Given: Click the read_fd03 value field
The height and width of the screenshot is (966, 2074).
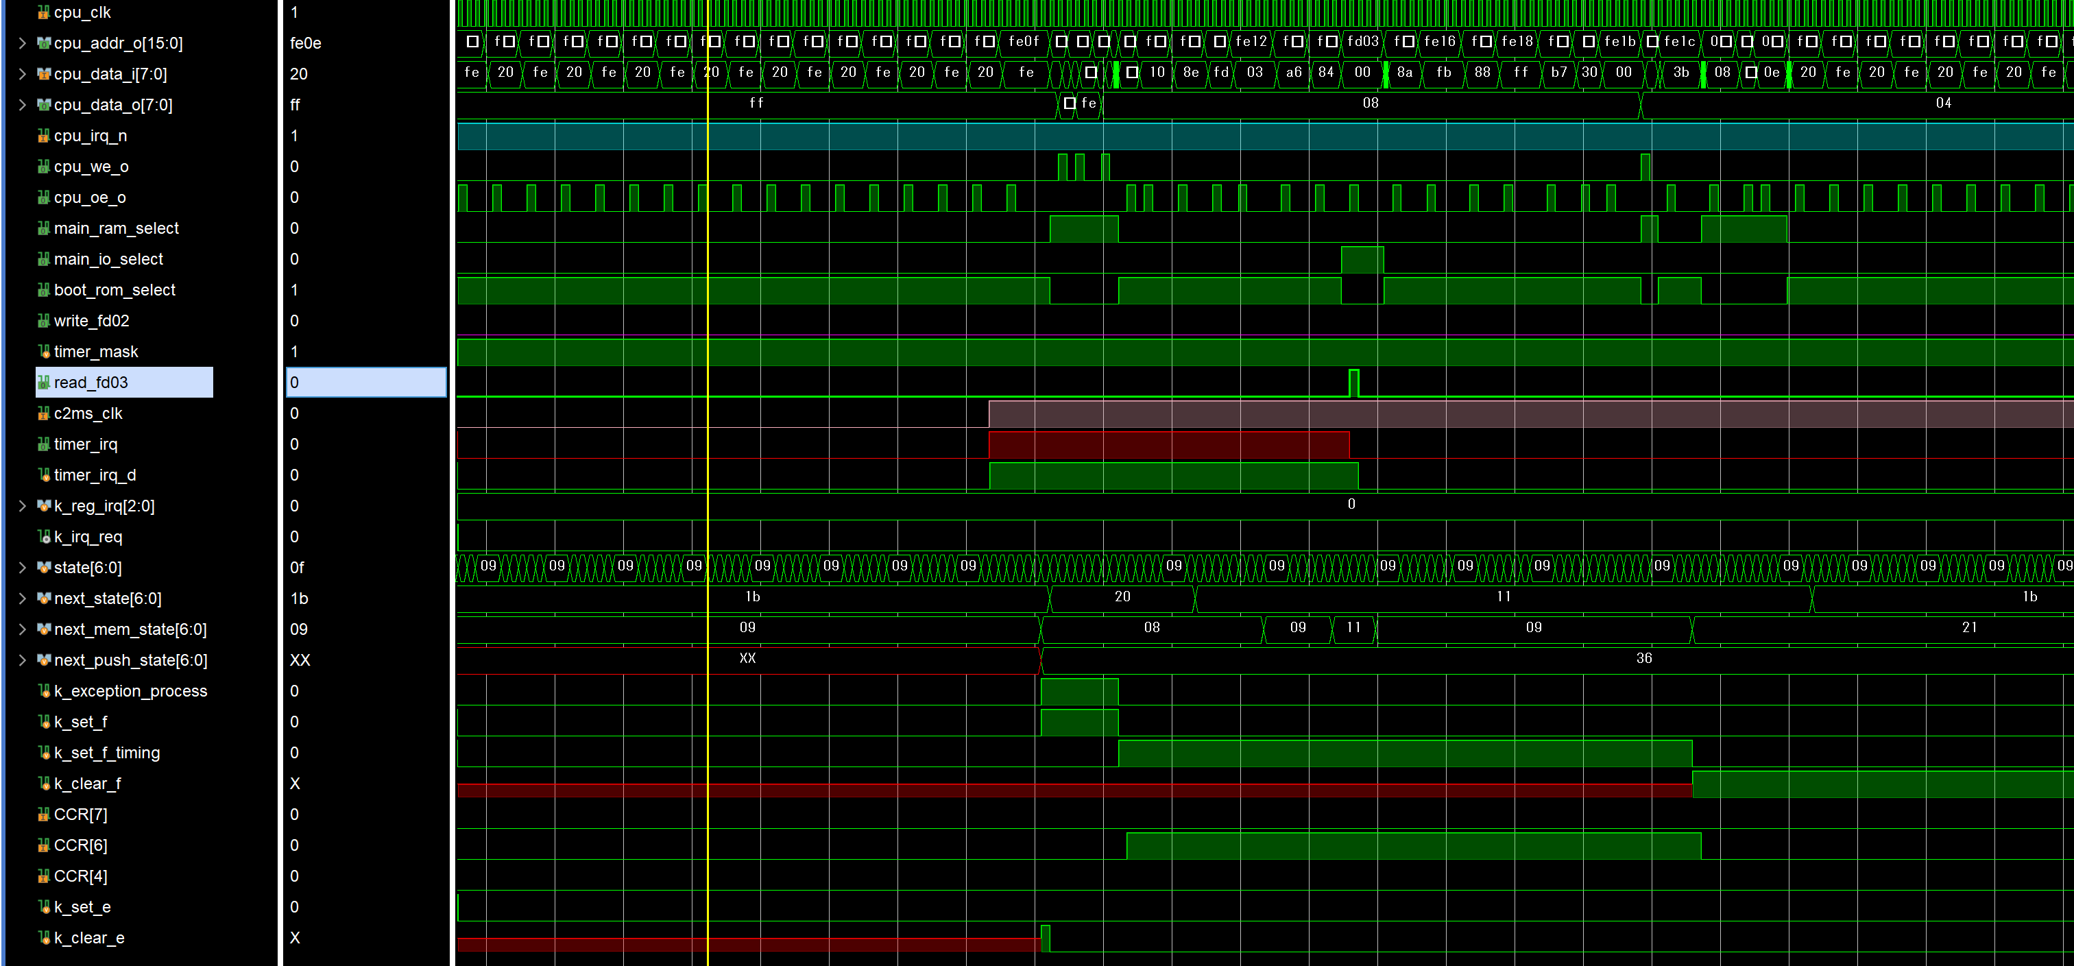Looking at the screenshot, I should pyautogui.click(x=365, y=383).
